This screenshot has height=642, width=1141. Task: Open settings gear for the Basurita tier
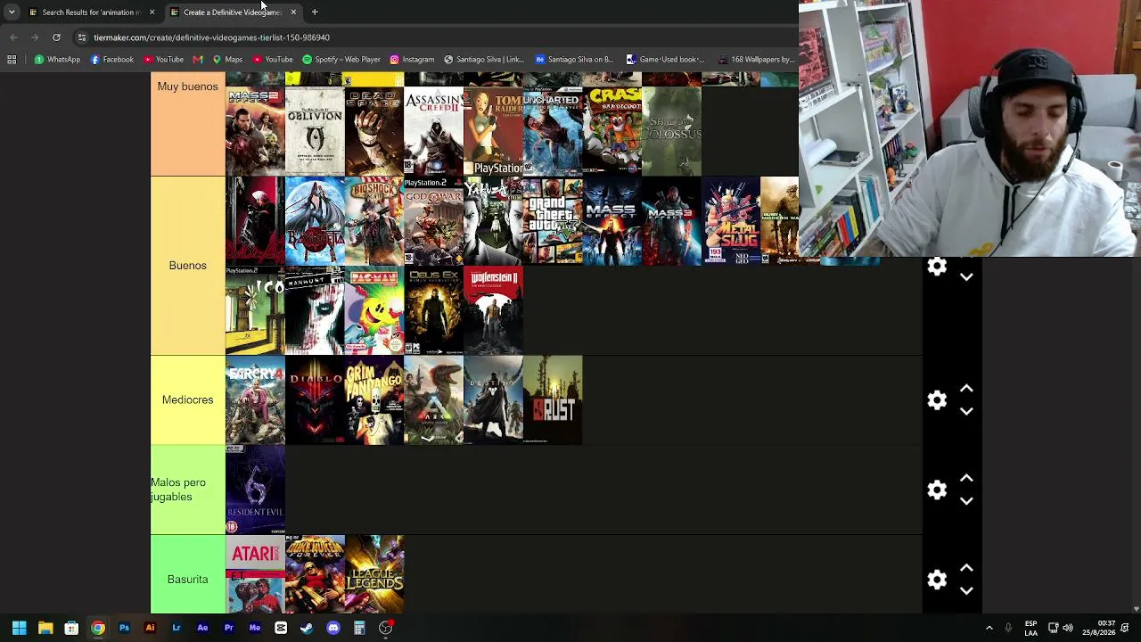(937, 580)
